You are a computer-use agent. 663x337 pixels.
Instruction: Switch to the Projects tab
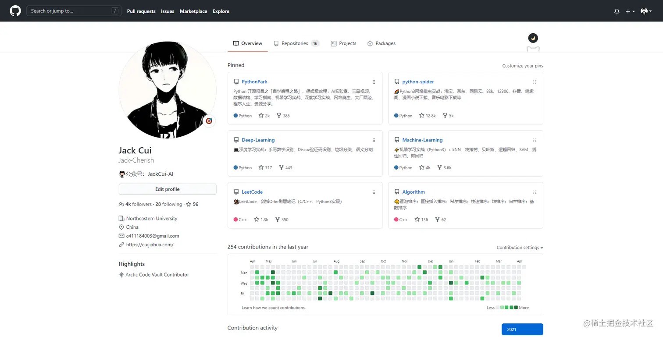(343, 43)
